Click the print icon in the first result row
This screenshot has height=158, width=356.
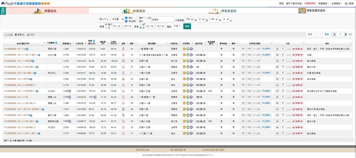(277, 49)
